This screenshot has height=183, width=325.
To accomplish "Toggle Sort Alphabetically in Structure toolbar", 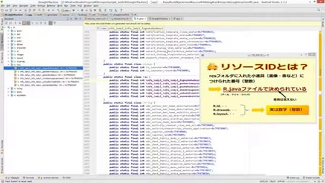I will [10, 23].
